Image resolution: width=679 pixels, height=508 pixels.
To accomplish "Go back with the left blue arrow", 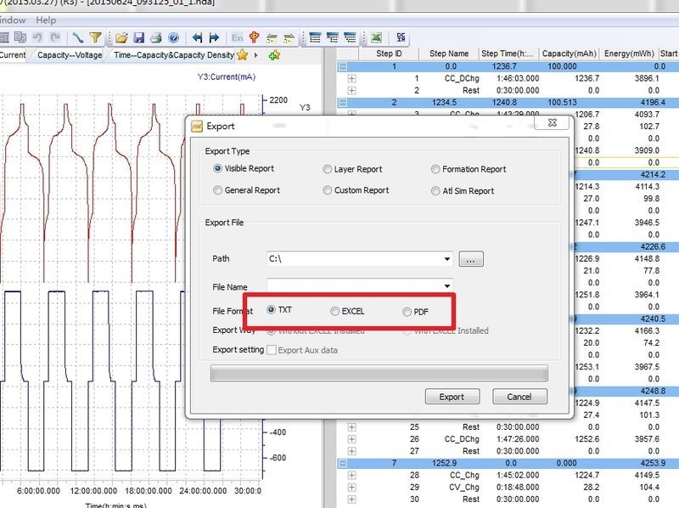I will 197,38.
